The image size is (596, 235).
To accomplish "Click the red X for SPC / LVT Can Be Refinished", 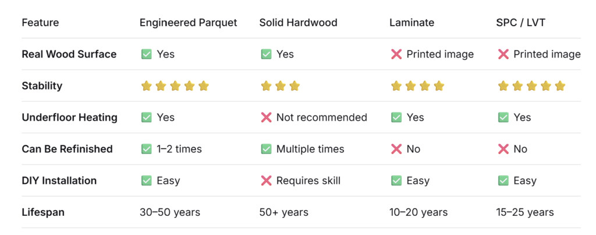I will tap(503, 149).
